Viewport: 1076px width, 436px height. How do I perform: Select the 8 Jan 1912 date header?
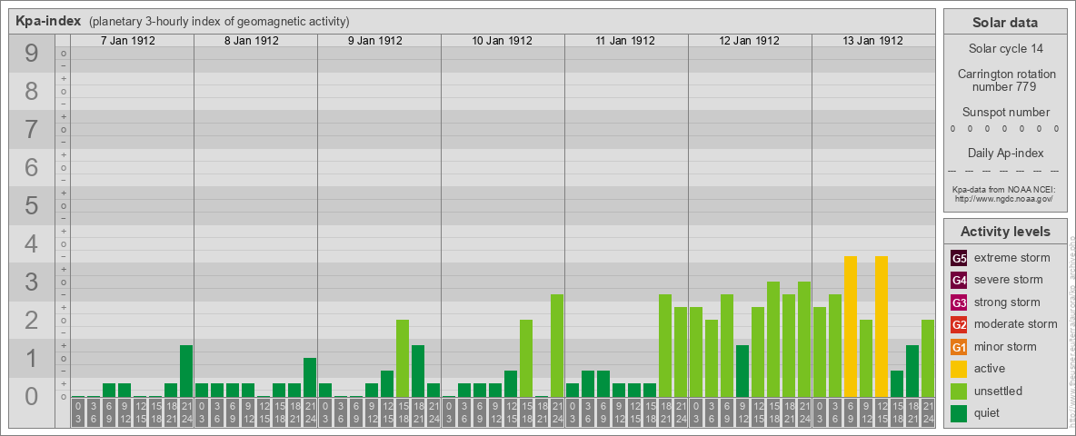pyautogui.click(x=252, y=41)
